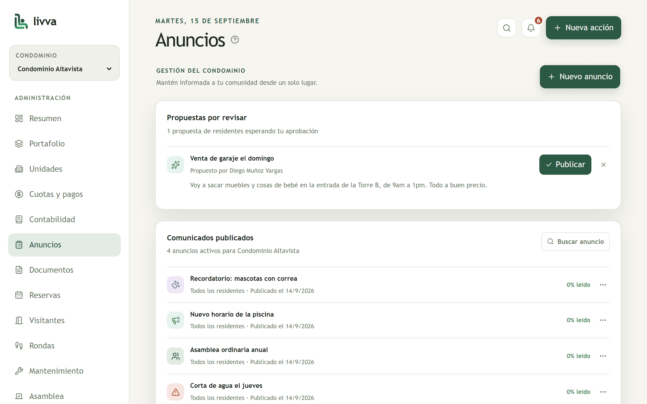Open options menu for Asamblea ordinaria anual
Screen dimensions: 647x404
point(603,356)
